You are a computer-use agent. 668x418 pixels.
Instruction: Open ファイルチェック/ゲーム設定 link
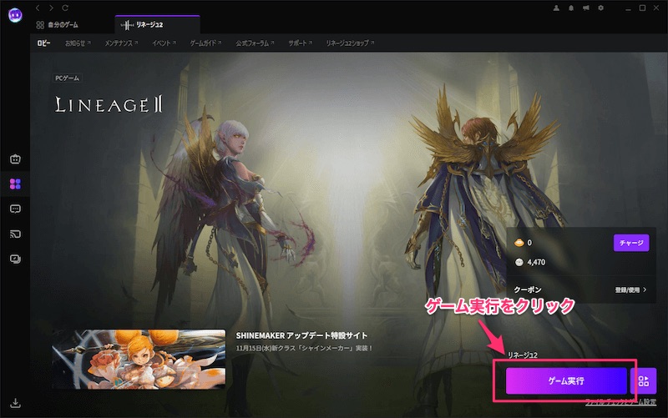[620, 402]
